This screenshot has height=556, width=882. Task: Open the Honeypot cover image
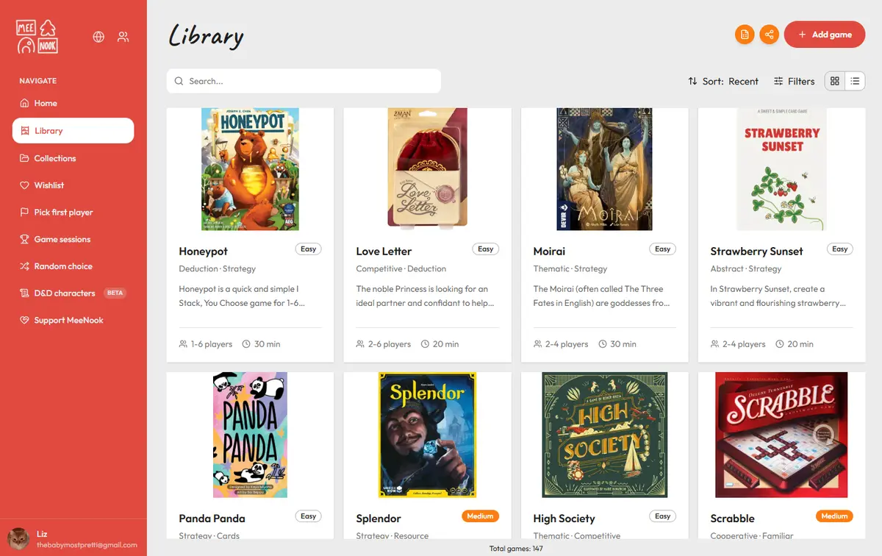pos(250,169)
